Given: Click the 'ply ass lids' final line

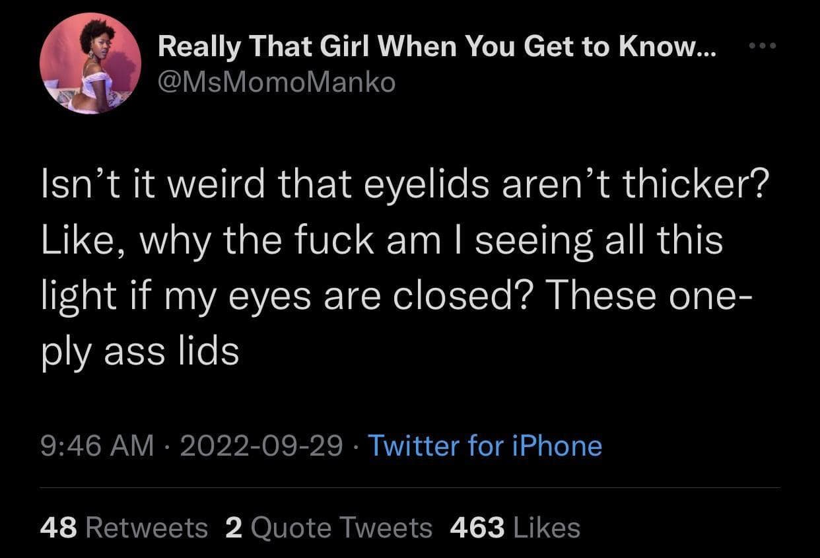Looking at the screenshot, I should [140, 351].
